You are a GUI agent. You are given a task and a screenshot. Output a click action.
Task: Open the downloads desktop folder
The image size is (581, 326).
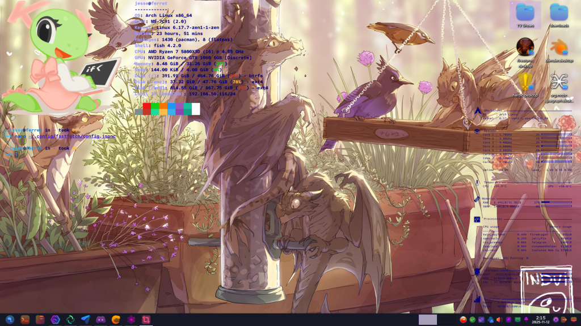coord(559,14)
